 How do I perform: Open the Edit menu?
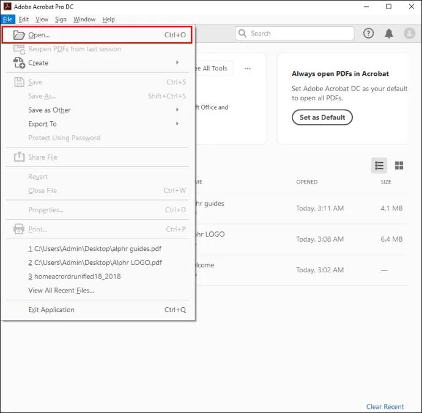(24, 20)
